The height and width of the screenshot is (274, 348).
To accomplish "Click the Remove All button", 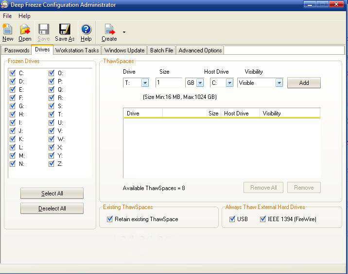I will coord(263,188).
